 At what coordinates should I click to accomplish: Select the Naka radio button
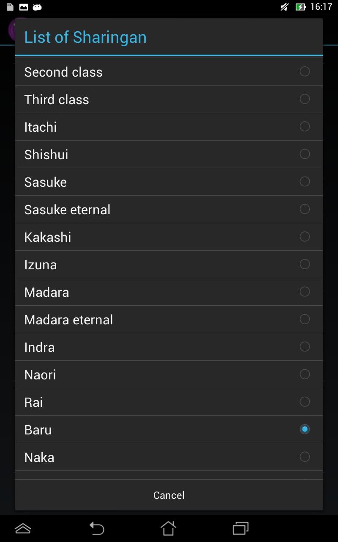(305, 457)
